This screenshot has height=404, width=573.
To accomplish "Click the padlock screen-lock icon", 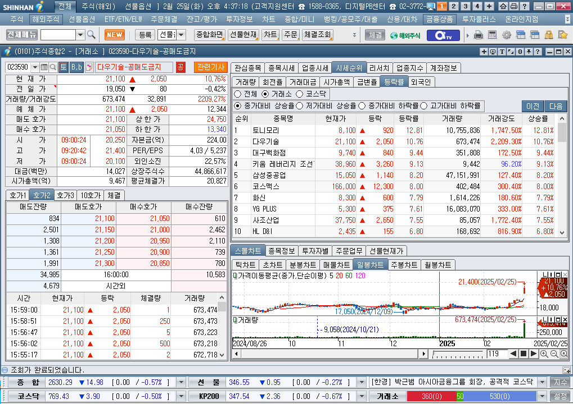I will click(548, 35).
